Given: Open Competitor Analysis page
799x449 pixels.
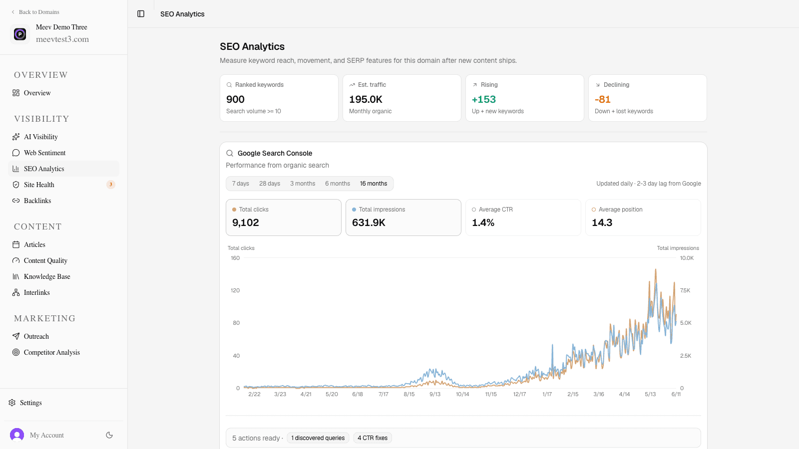Looking at the screenshot, I should [64, 352].
